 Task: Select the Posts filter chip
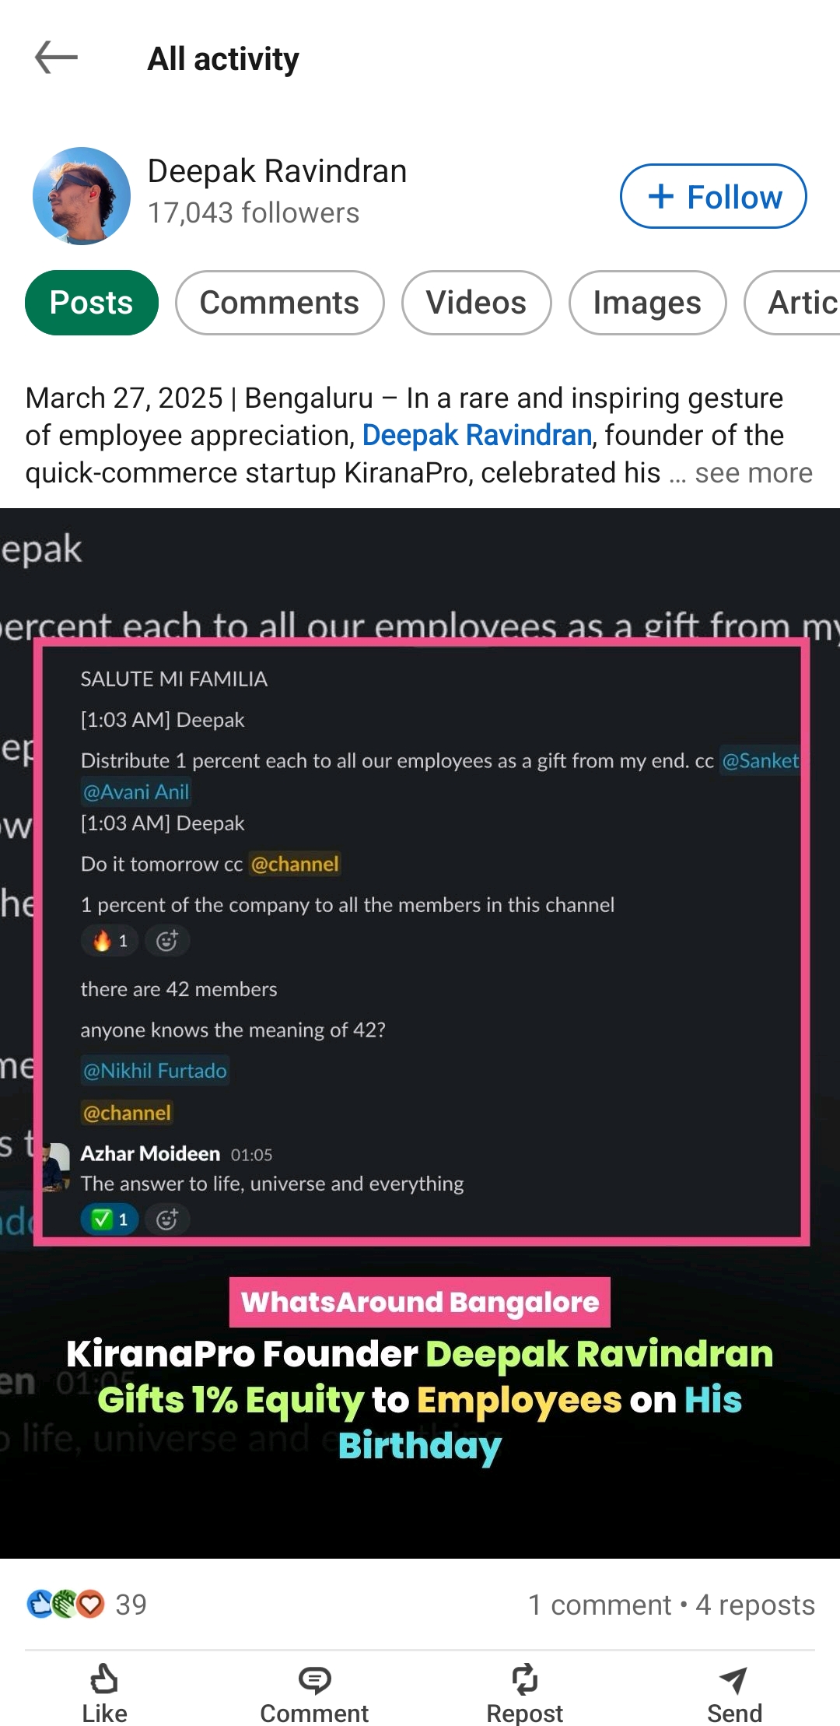[92, 303]
